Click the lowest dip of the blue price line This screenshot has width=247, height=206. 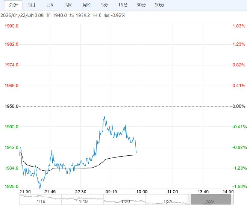40,188
